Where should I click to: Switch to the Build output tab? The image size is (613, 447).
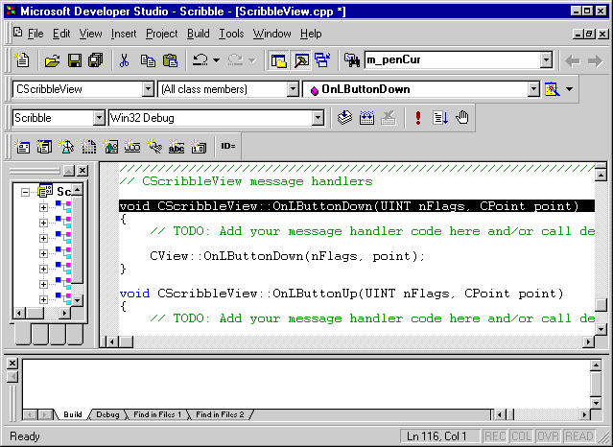73,414
